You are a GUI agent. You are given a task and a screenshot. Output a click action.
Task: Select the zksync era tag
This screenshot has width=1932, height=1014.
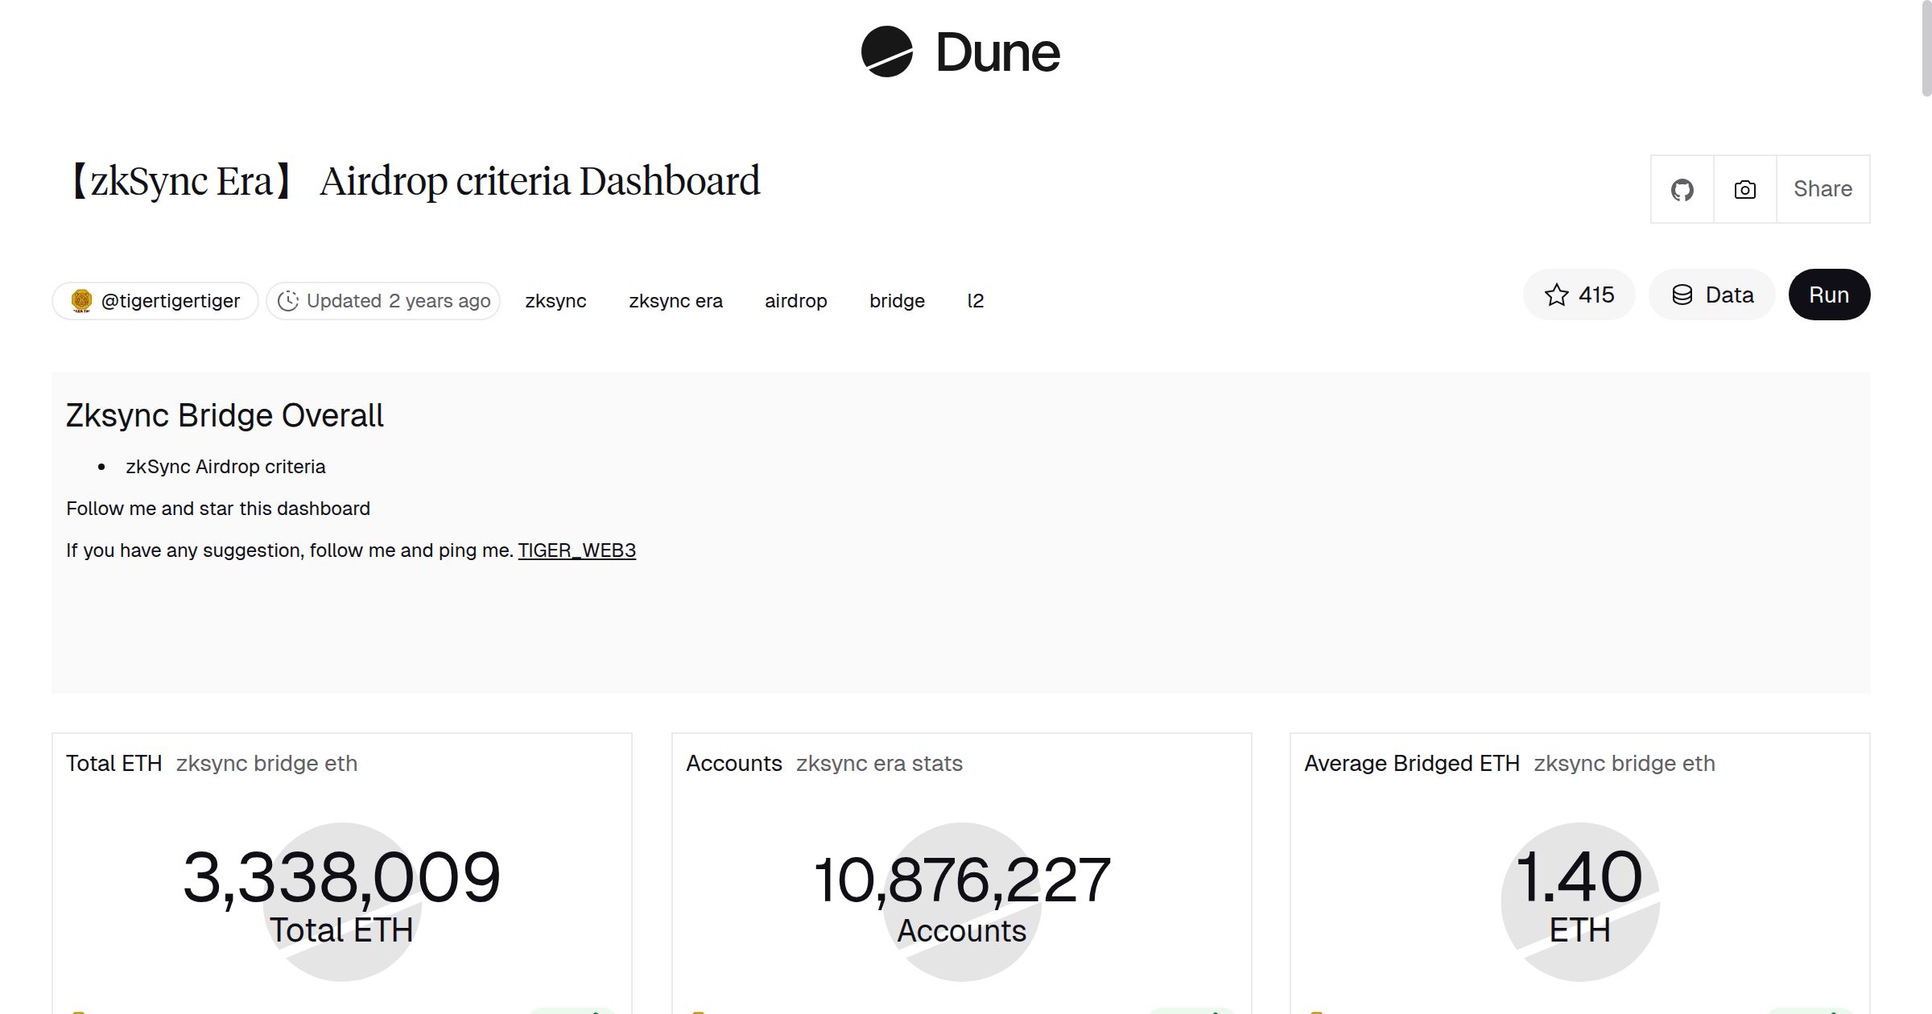pyautogui.click(x=676, y=300)
